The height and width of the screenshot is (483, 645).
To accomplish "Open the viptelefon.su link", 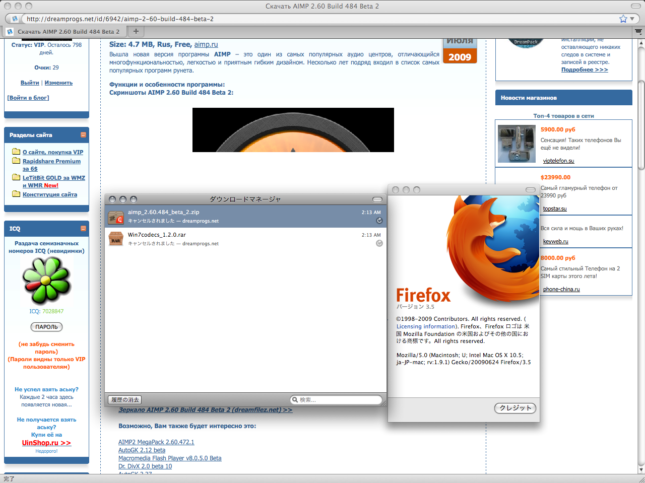I will (558, 161).
